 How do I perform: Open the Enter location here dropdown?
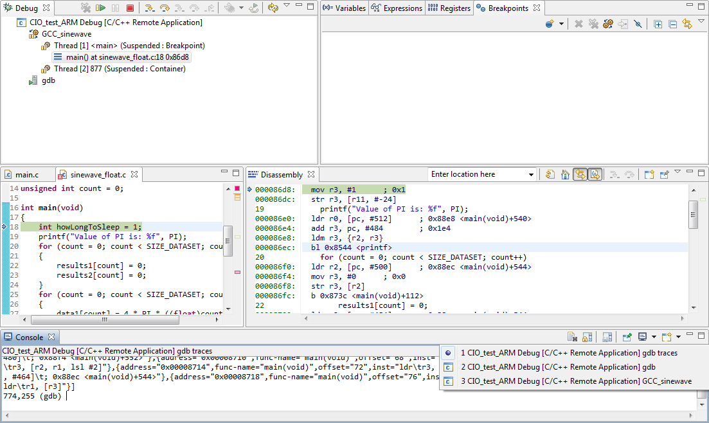[x=531, y=174]
